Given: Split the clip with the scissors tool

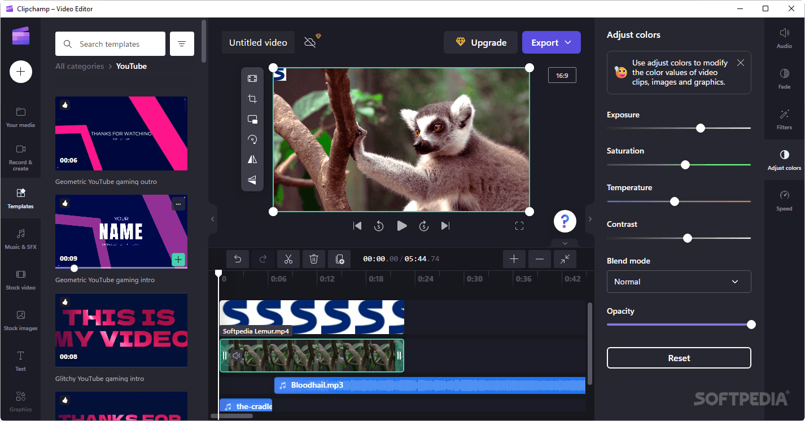Looking at the screenshot, I should (x=288, y=258).
